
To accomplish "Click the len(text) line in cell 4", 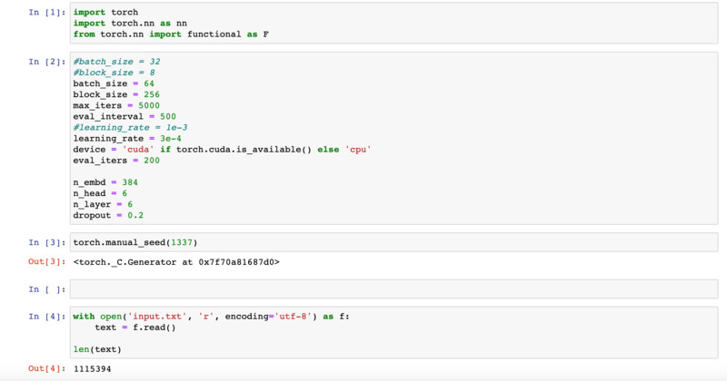I will coord(97,349).
